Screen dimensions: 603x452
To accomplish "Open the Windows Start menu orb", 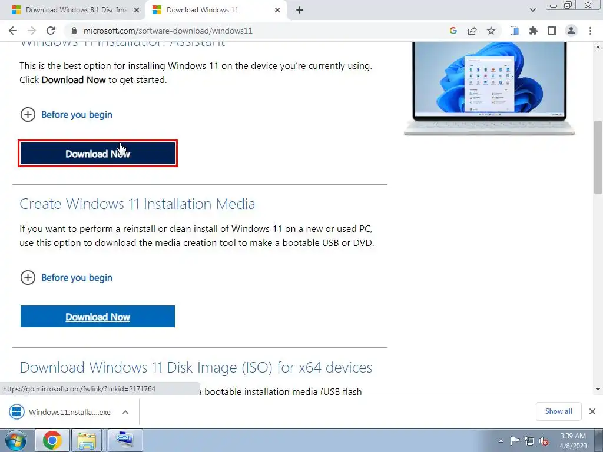I will point(16,440).
